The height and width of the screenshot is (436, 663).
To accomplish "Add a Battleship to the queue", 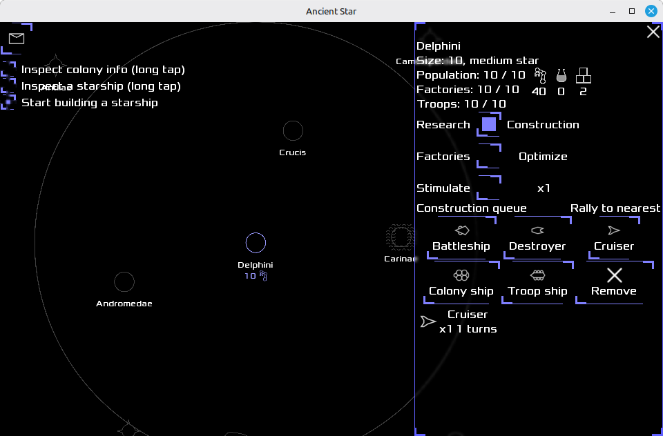I will tap(461, 239).
